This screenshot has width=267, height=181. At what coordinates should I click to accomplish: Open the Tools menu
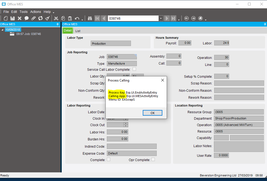(24, 12)
